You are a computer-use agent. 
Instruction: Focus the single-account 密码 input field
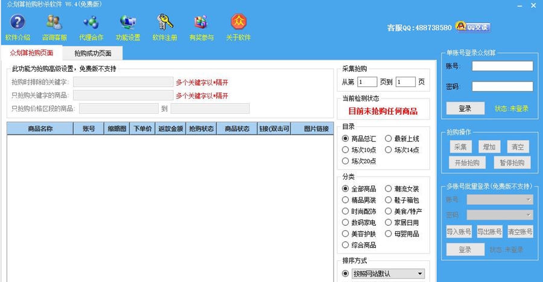coord(503,86)
